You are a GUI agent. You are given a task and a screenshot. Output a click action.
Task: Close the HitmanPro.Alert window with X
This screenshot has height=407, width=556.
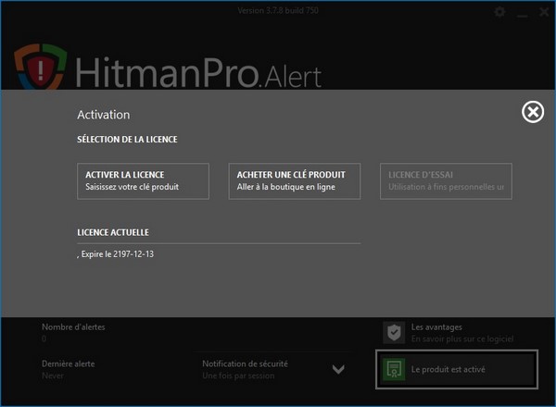click(544, 12)
